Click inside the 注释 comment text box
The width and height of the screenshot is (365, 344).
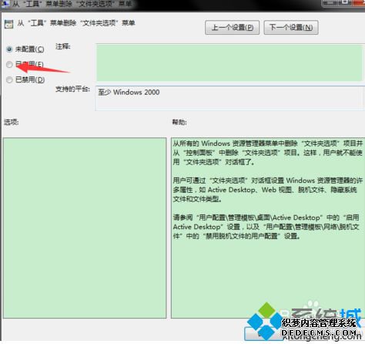(229, 62)
